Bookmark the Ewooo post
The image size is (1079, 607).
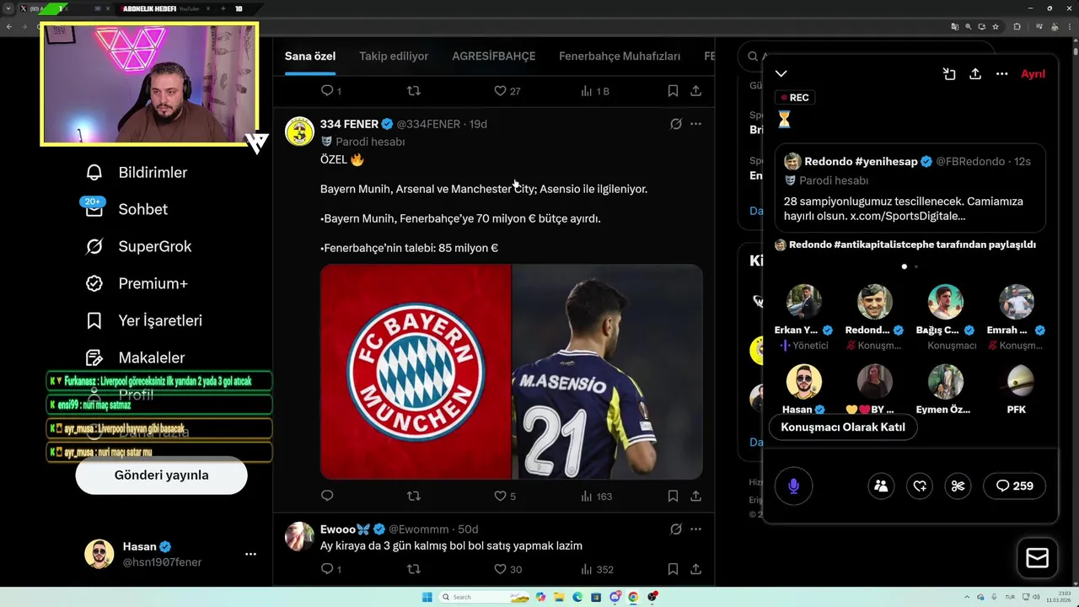673,569
